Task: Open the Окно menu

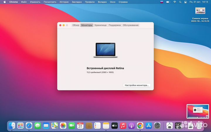Action: click(x=113, y=2)
